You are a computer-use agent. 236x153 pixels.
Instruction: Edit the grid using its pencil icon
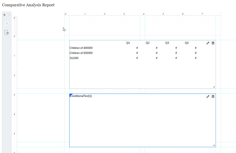pyautogui.click(x=208, y=43)
